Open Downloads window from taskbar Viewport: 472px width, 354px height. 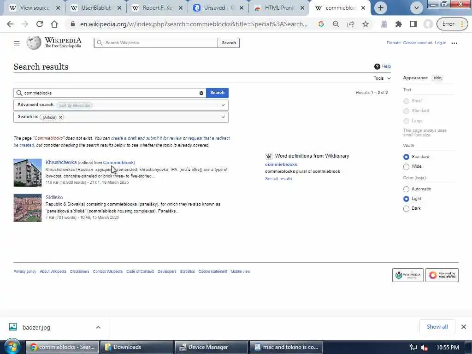(x=136, y=347)
